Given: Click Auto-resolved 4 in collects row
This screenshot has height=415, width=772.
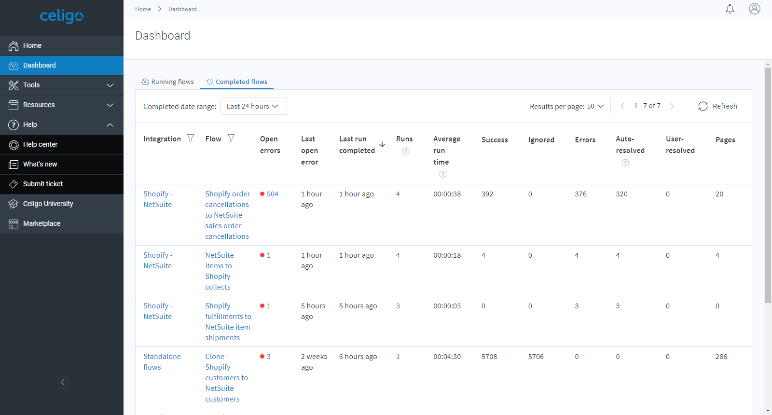Looking at the screenshot, I should [618, 255].
